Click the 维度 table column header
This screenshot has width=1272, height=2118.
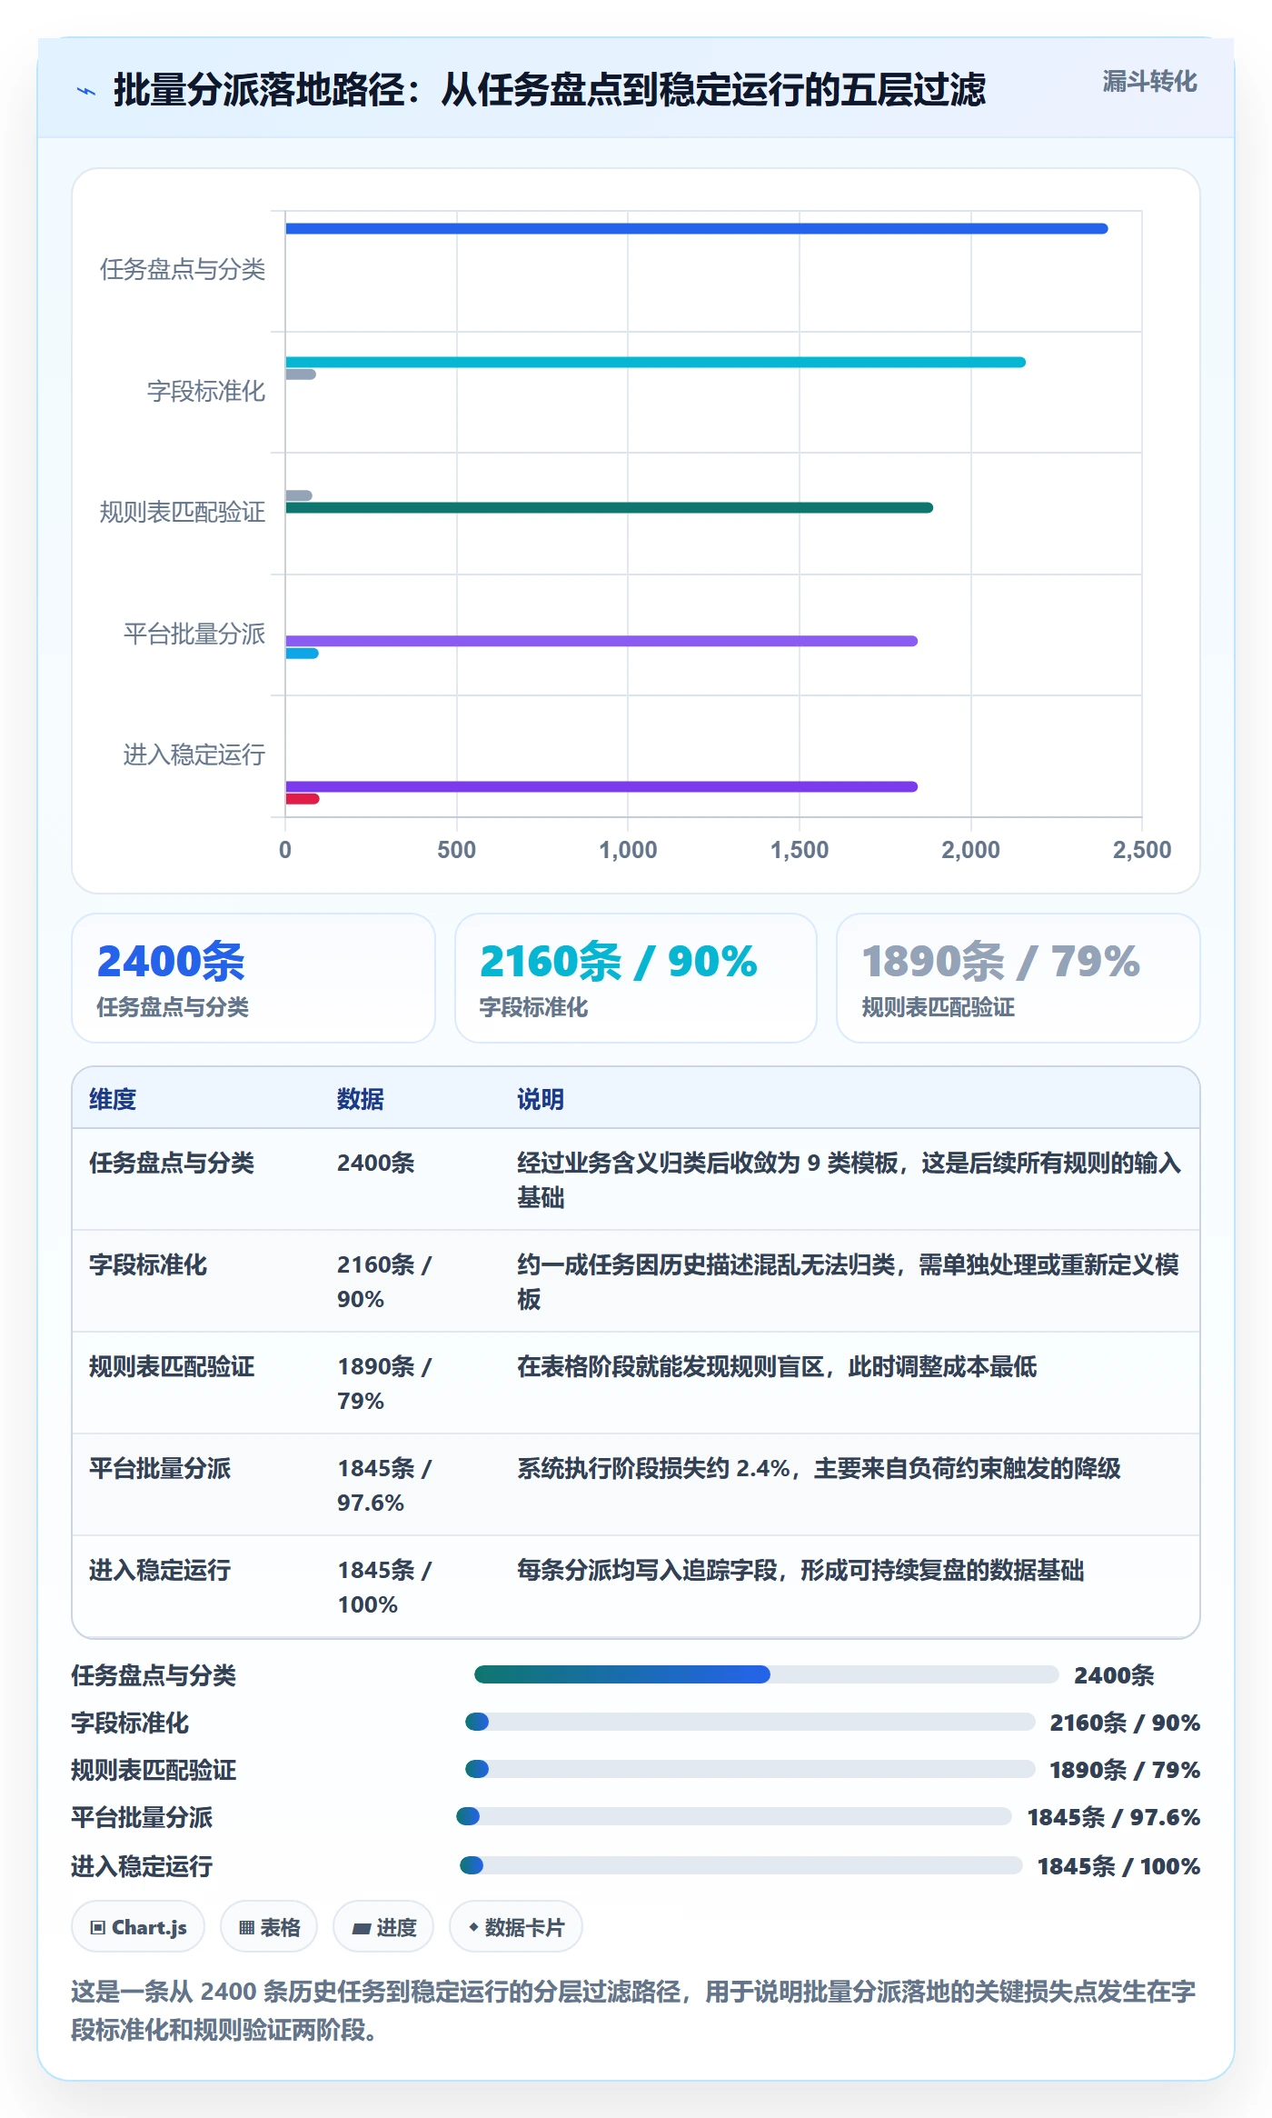coord(113,1099)
